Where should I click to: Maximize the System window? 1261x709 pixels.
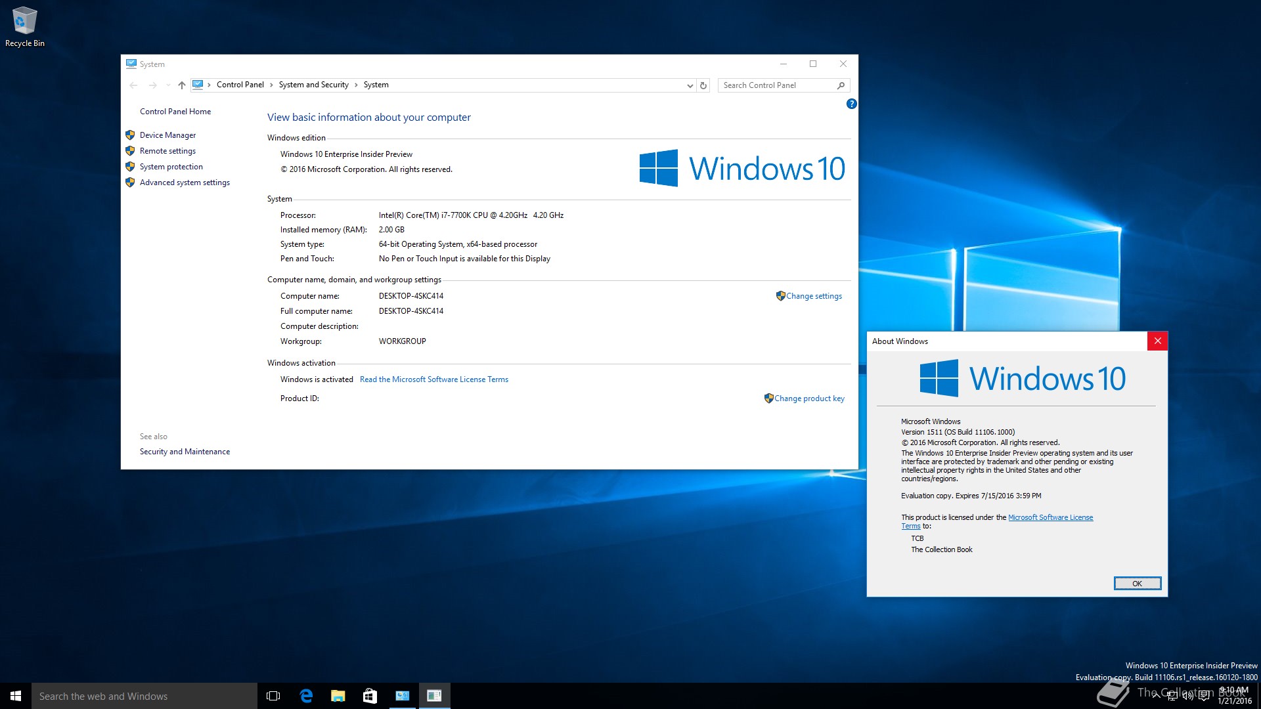click(813, 64)
